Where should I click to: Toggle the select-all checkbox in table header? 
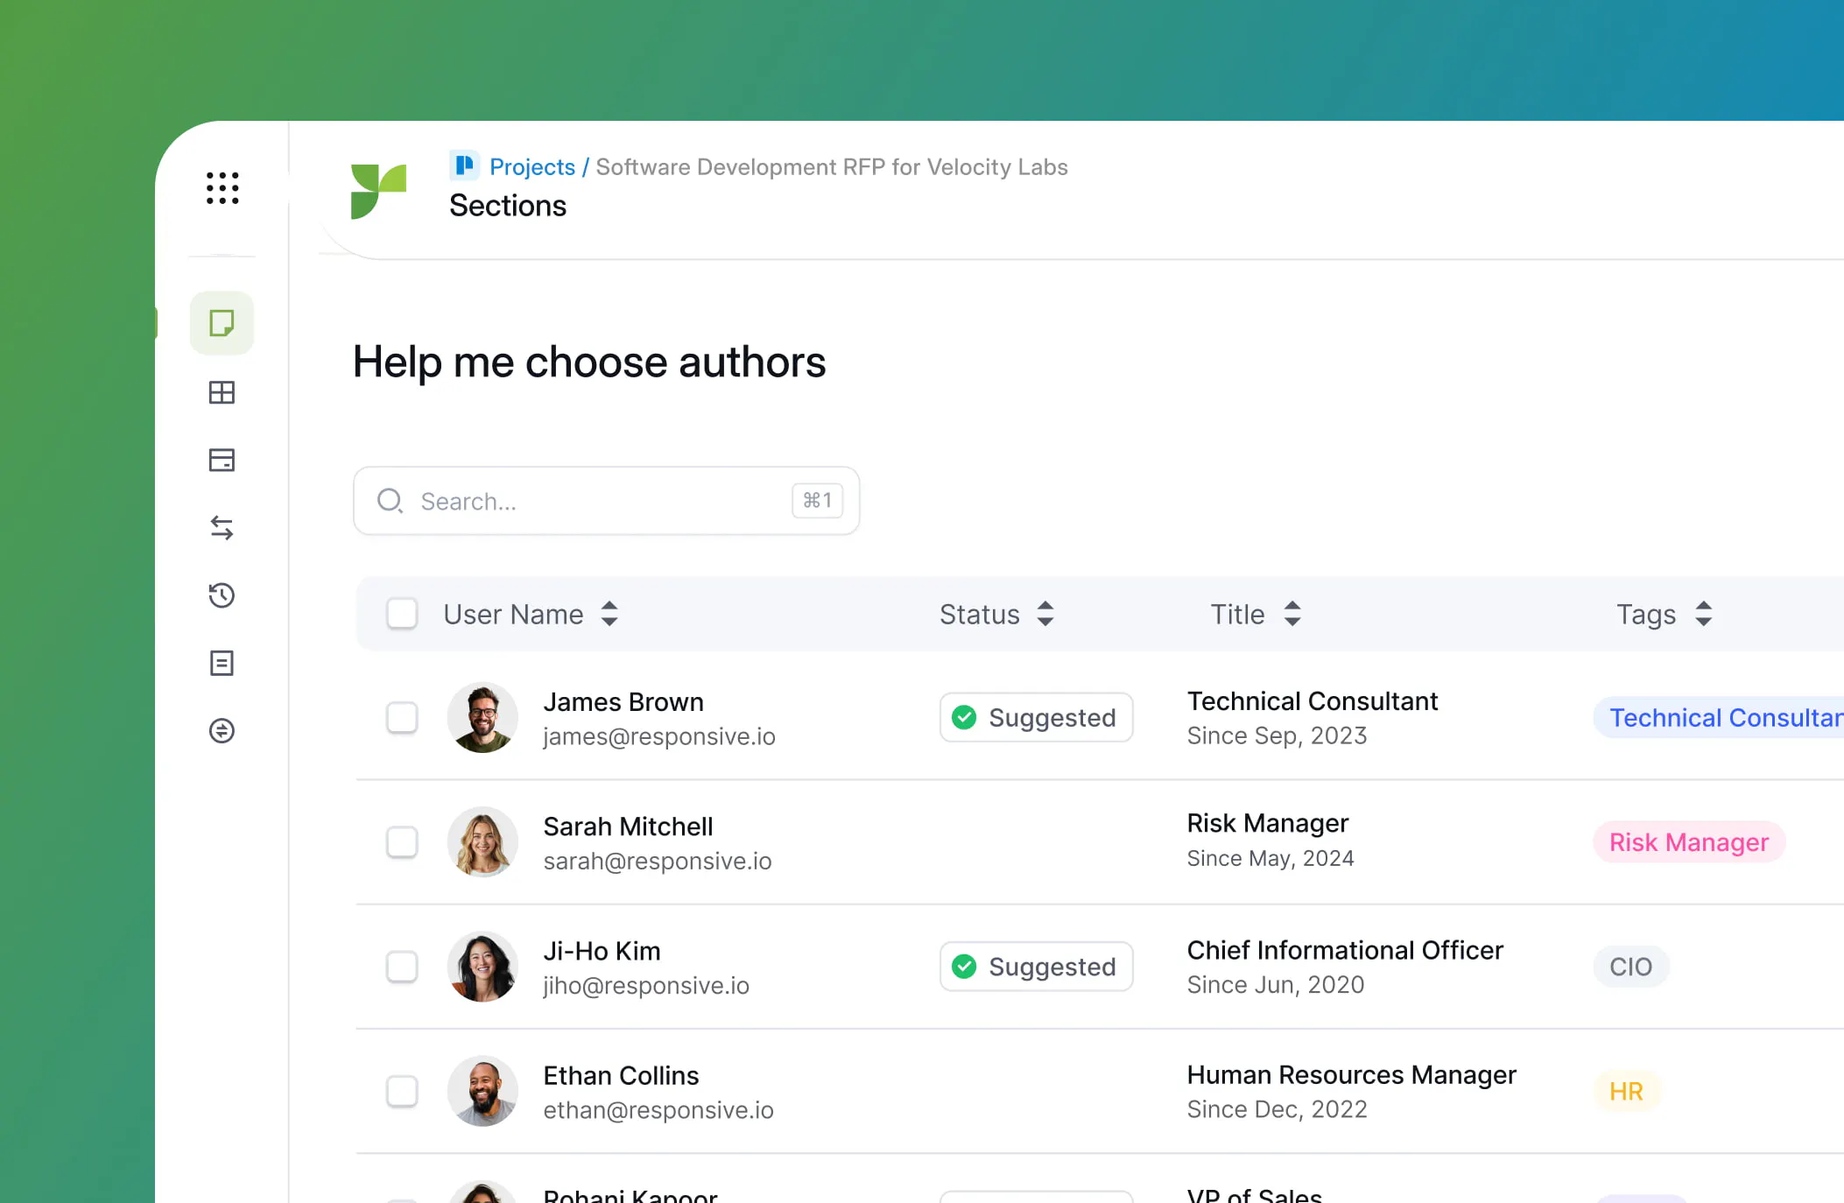[402, 614]
